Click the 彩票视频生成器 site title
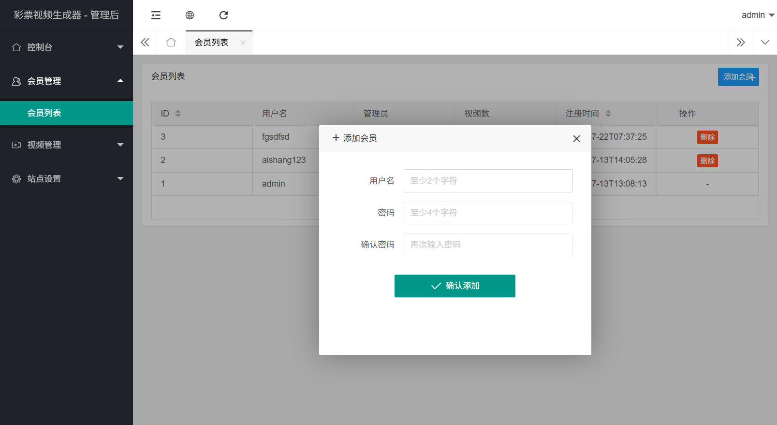777x425 pixels. click(66, 15)
